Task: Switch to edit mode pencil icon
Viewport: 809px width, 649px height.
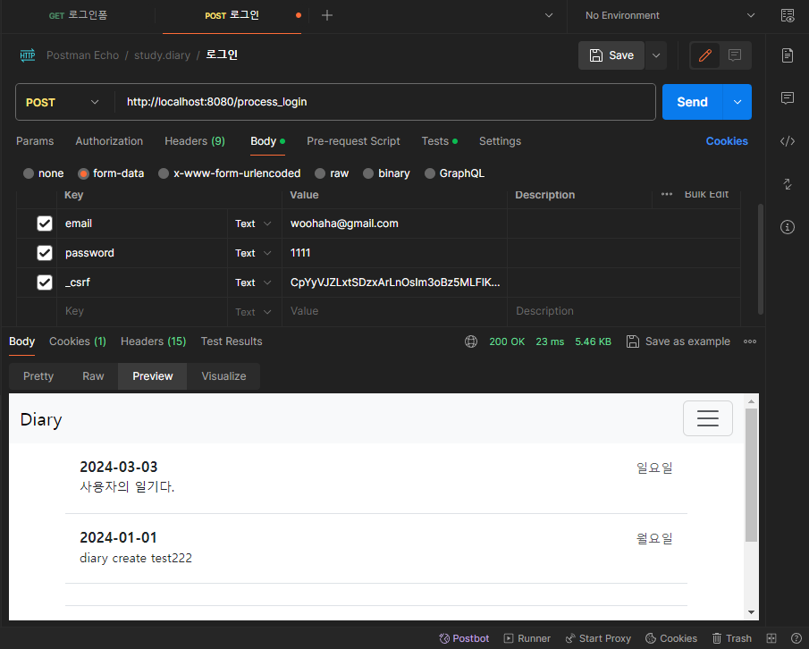Action: 705,55
